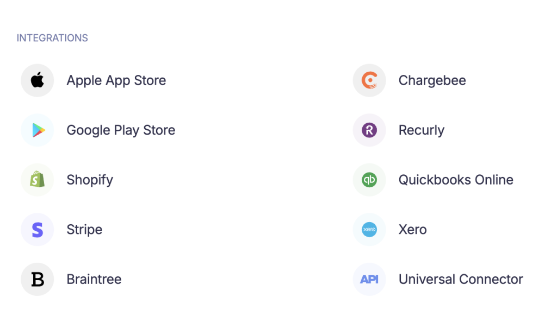Click the orange Chargebee icon
The width and height of the screenshot is (557, 329).
pyautogui.click(x=369, y=80)
